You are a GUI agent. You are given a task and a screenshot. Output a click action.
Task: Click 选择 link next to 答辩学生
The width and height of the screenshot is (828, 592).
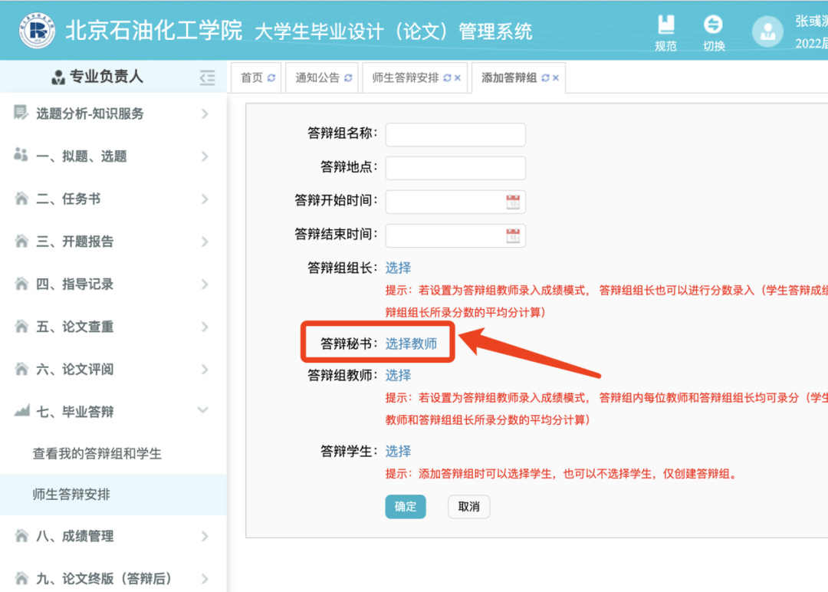398,451
